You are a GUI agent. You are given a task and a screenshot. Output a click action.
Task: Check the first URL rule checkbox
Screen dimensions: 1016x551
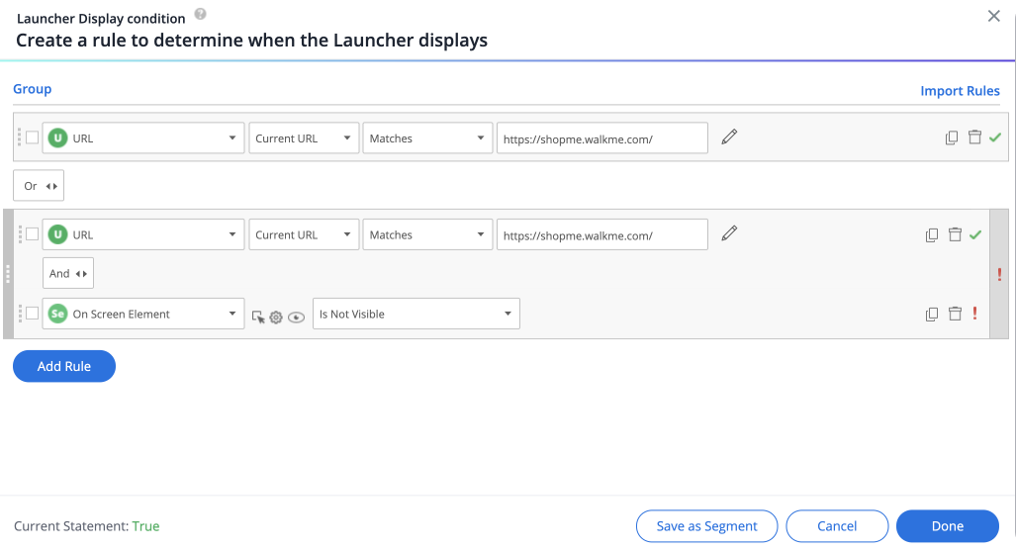point(33,138)
